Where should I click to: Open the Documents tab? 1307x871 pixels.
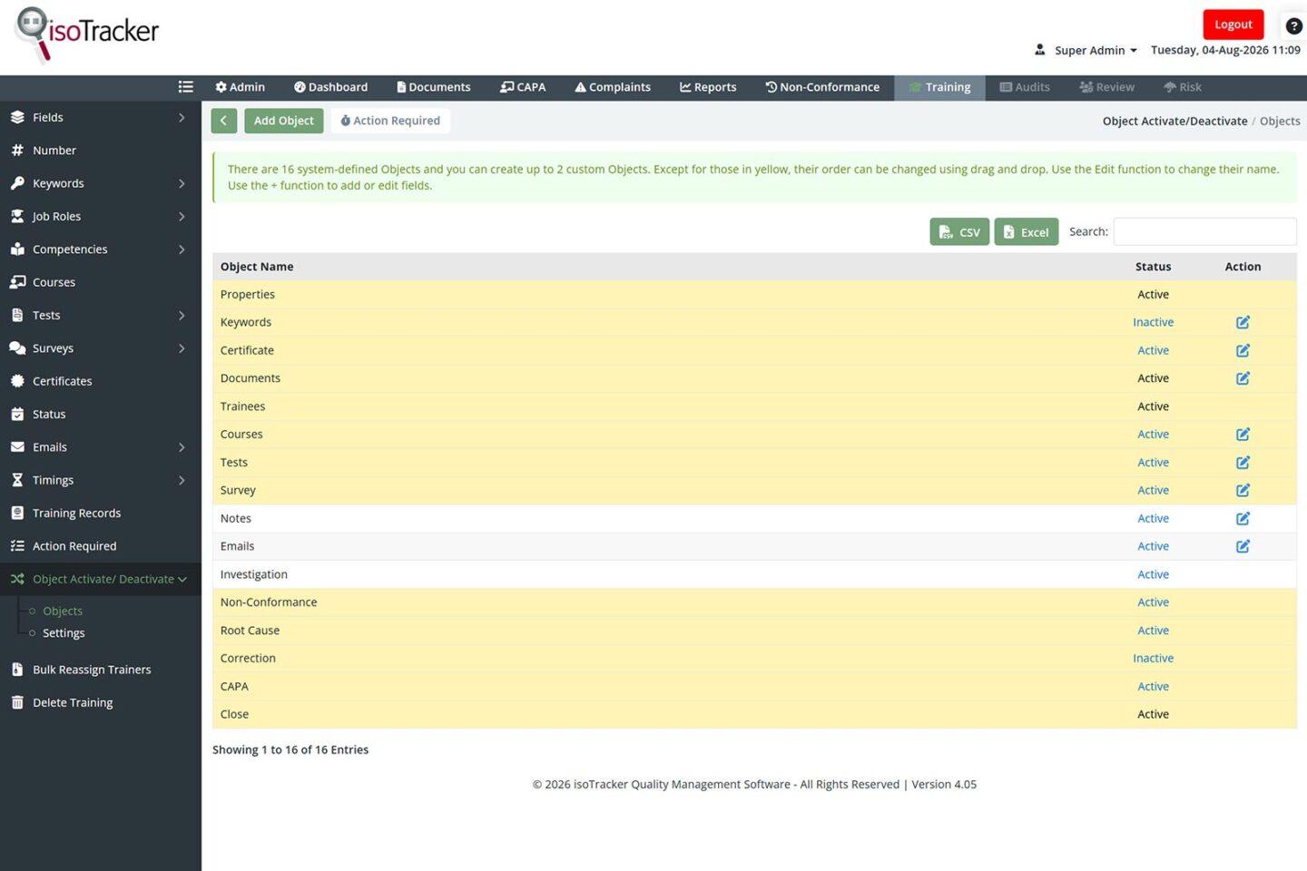coord(434,87)
